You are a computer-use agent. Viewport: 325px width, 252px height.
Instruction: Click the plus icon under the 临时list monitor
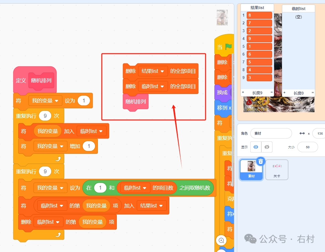(285, 93)
